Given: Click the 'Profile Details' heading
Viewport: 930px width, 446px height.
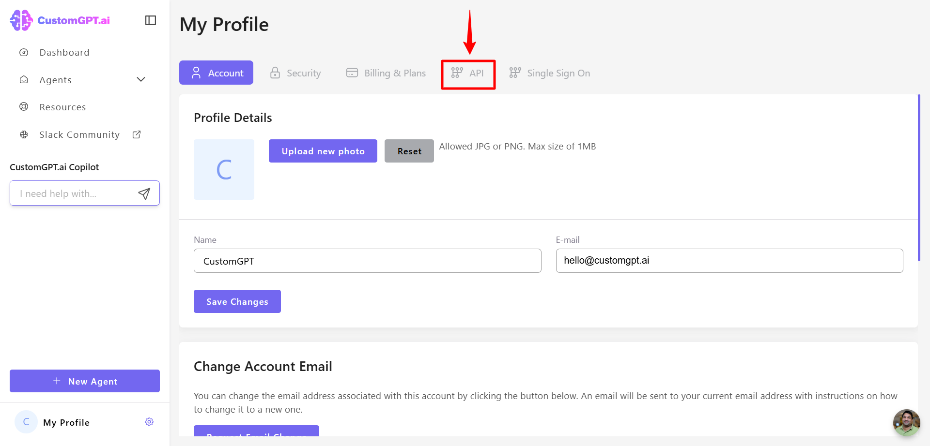Looking at the screenshot, I should click(x=233, y=118).
